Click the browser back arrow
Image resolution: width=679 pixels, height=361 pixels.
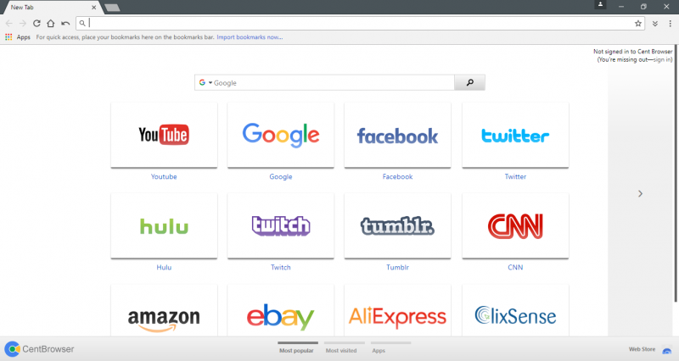9,24
